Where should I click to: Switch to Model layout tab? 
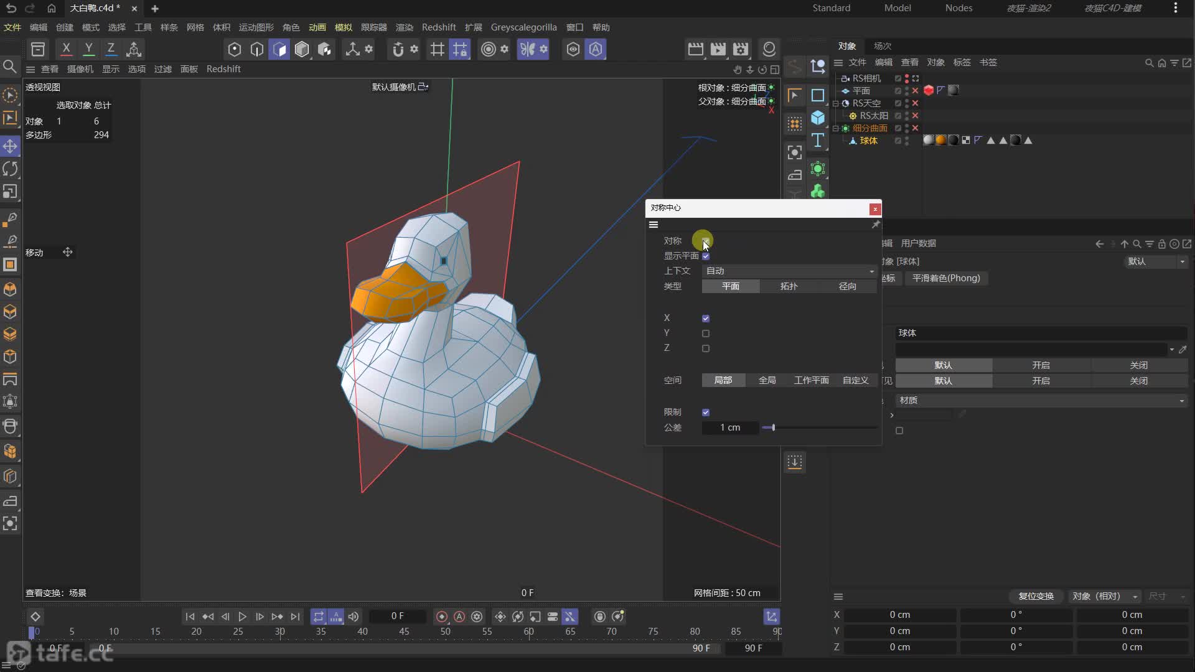click(897, 8)
